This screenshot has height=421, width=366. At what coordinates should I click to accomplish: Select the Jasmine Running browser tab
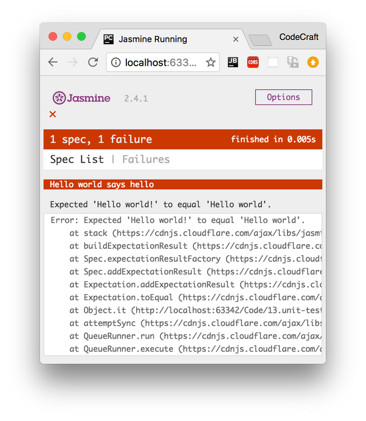coord(160,39)
